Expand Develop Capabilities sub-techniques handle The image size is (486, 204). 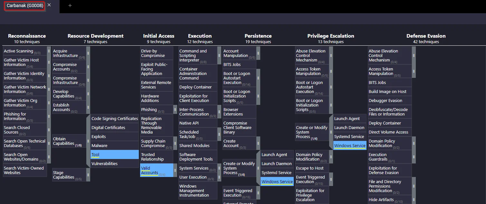[x=88, y=94]
